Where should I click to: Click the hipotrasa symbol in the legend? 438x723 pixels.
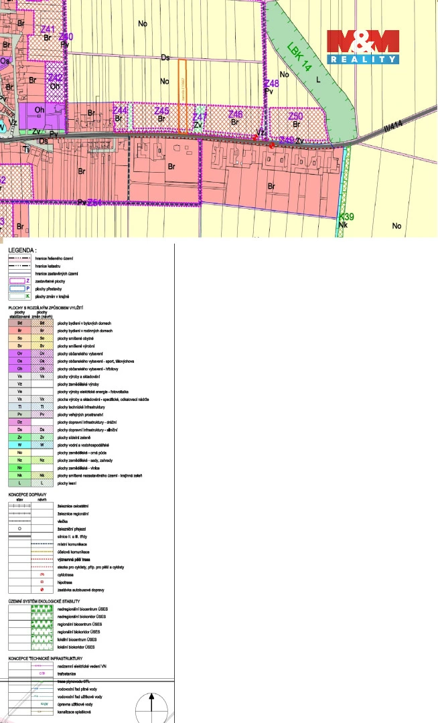click(42, 582)
